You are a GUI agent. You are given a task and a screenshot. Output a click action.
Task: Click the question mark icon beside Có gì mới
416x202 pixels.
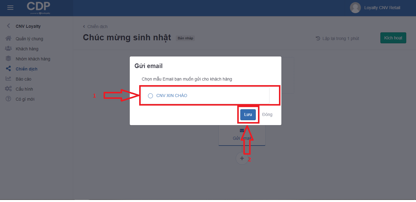tap(9, 99)
